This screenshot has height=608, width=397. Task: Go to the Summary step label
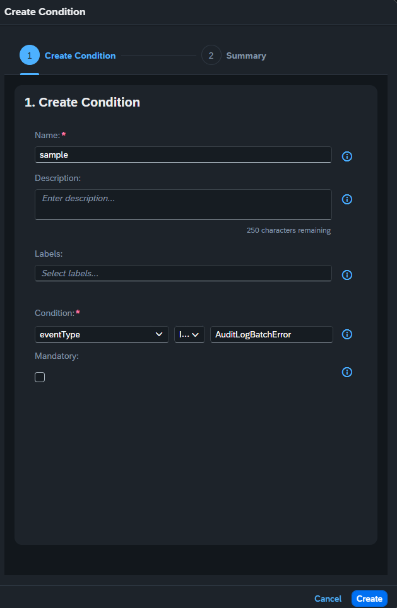(246, 56)
